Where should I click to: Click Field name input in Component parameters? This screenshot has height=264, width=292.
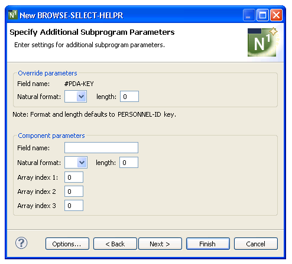101,148
